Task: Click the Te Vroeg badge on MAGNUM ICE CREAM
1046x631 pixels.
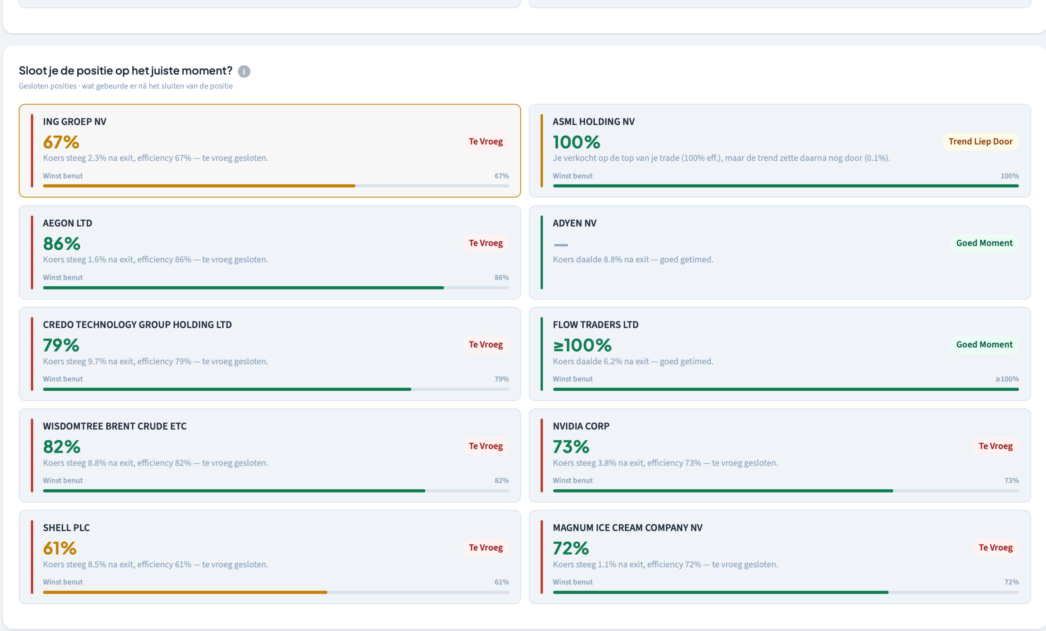Action: tap(995, 547)
